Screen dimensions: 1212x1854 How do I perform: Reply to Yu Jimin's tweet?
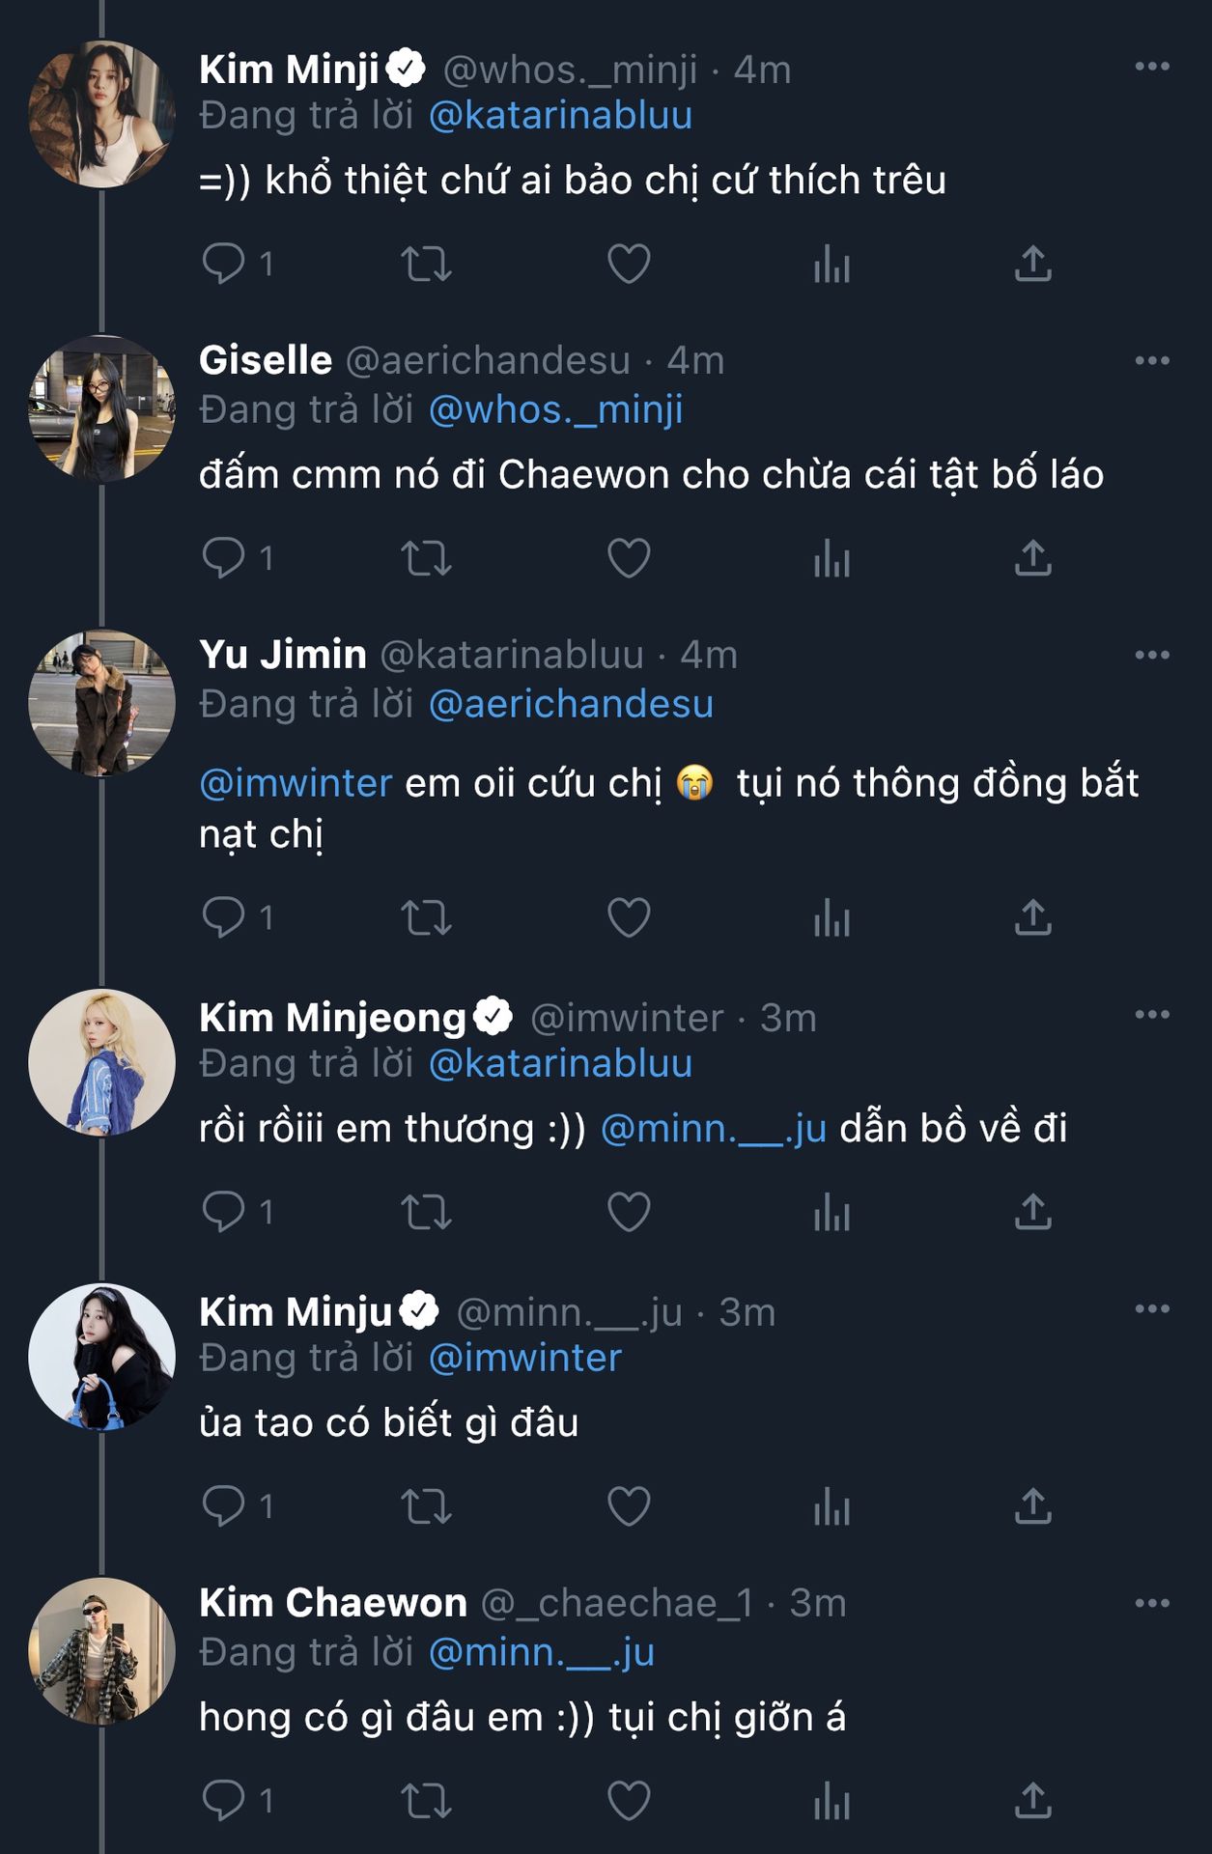pyautogui.click(x=224, y=917)
